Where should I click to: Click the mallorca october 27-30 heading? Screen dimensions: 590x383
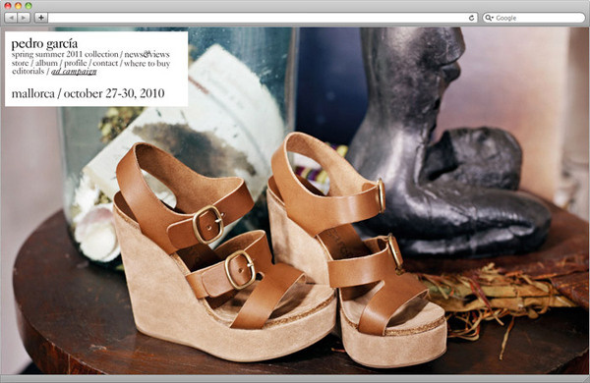[88, 93]
